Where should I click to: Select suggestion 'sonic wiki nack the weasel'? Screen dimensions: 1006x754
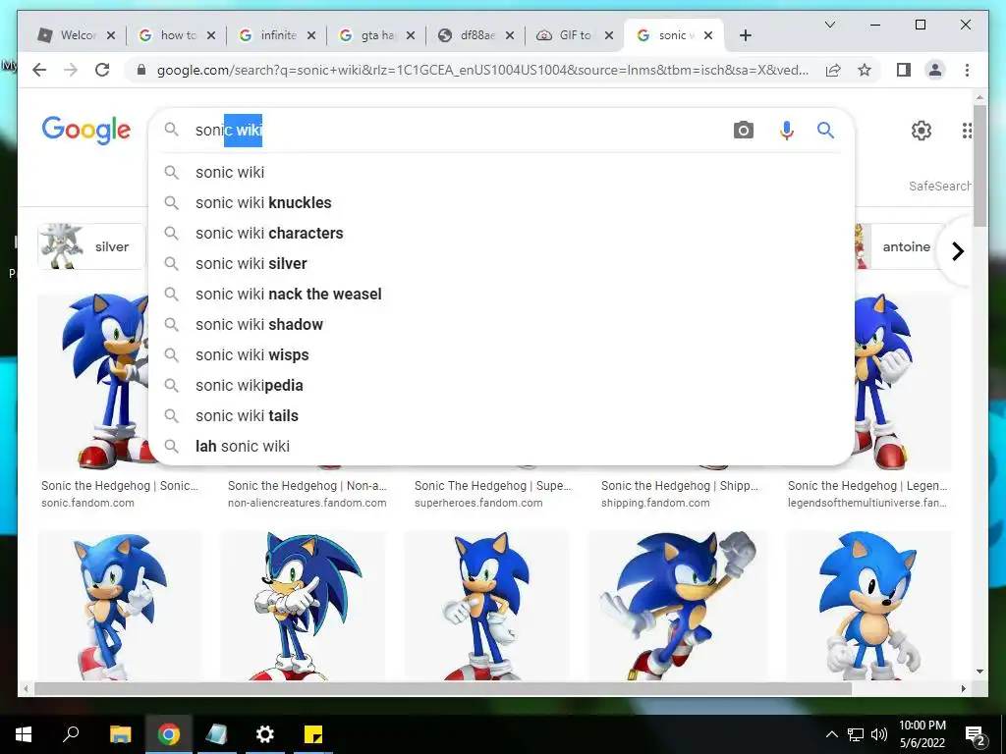pos(501,295)
